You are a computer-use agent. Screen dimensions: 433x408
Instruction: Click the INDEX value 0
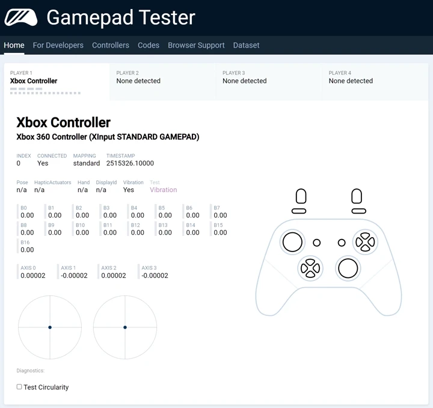tap(18, 163)
